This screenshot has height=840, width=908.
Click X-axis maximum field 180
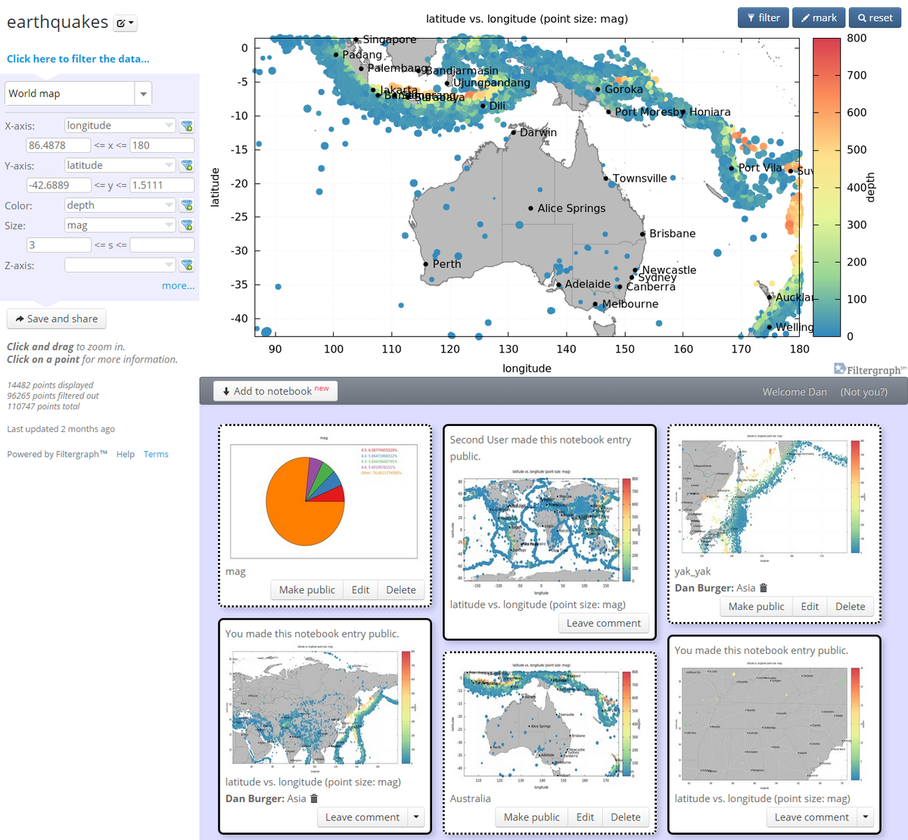[x=162, y=145]
